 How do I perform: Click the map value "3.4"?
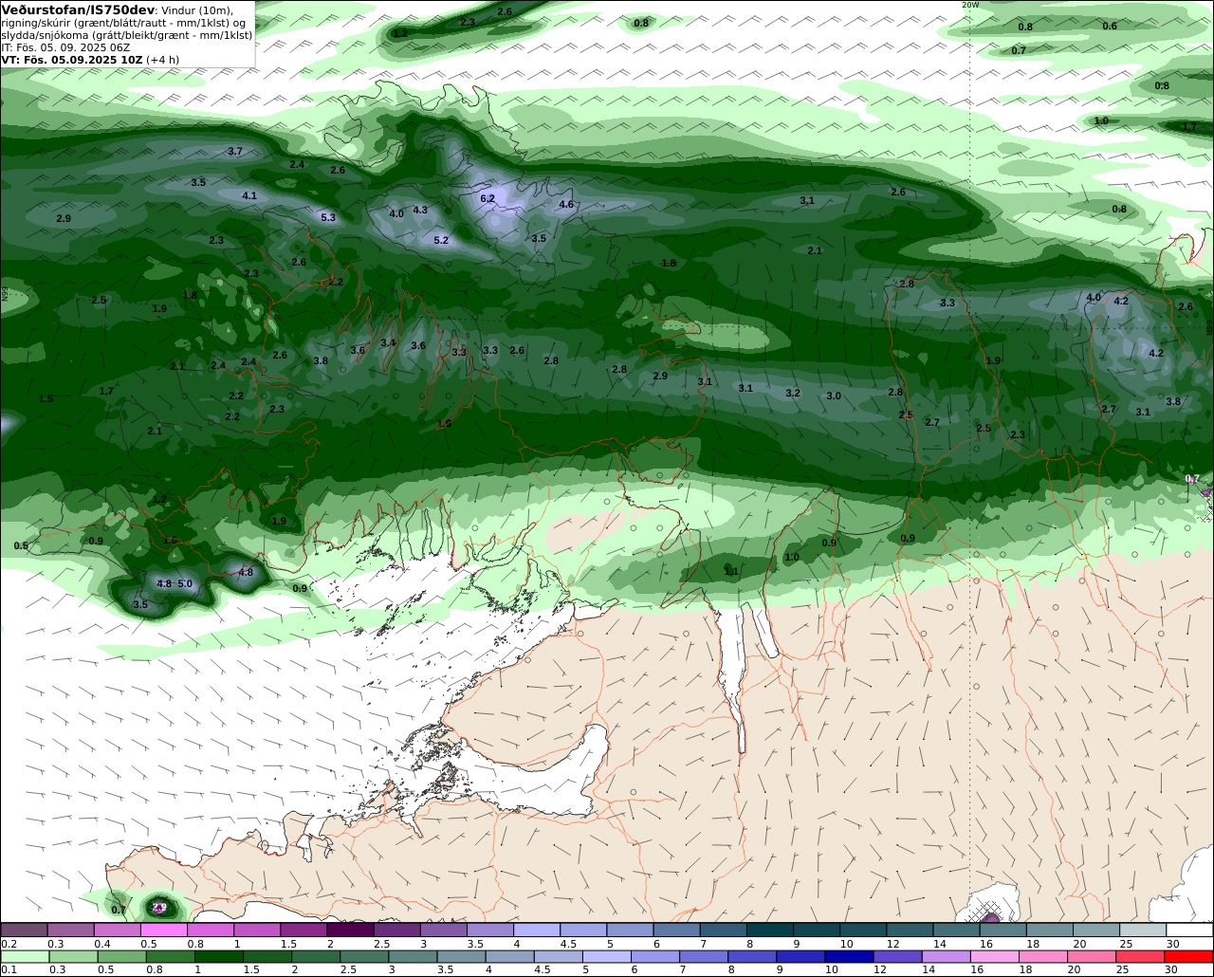(x=388, y=342)
